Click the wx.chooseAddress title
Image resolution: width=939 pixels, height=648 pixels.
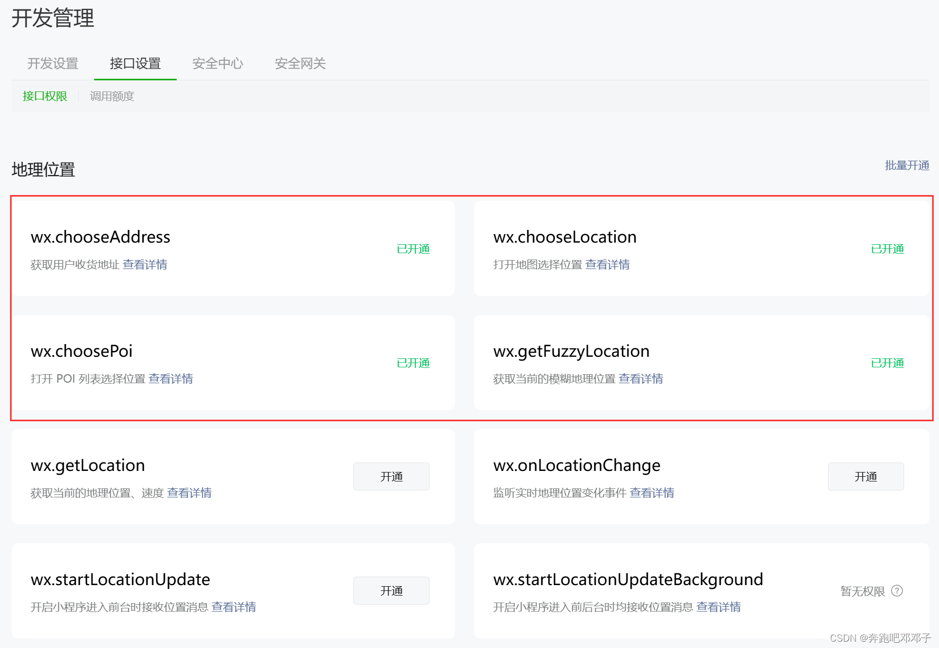tap(101, 237)
